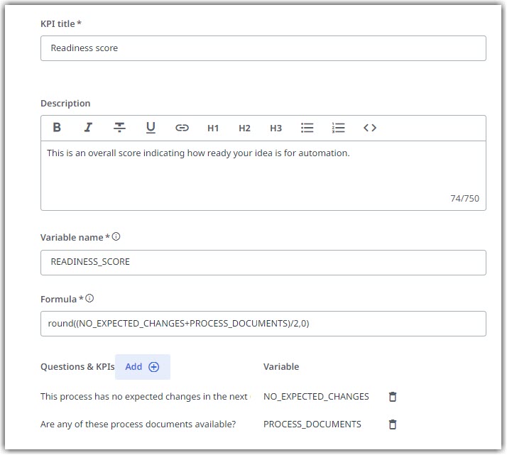Viewport: 507px width, 455px height.
Task: Click inside the Description text area
Action: pos(263,175)
